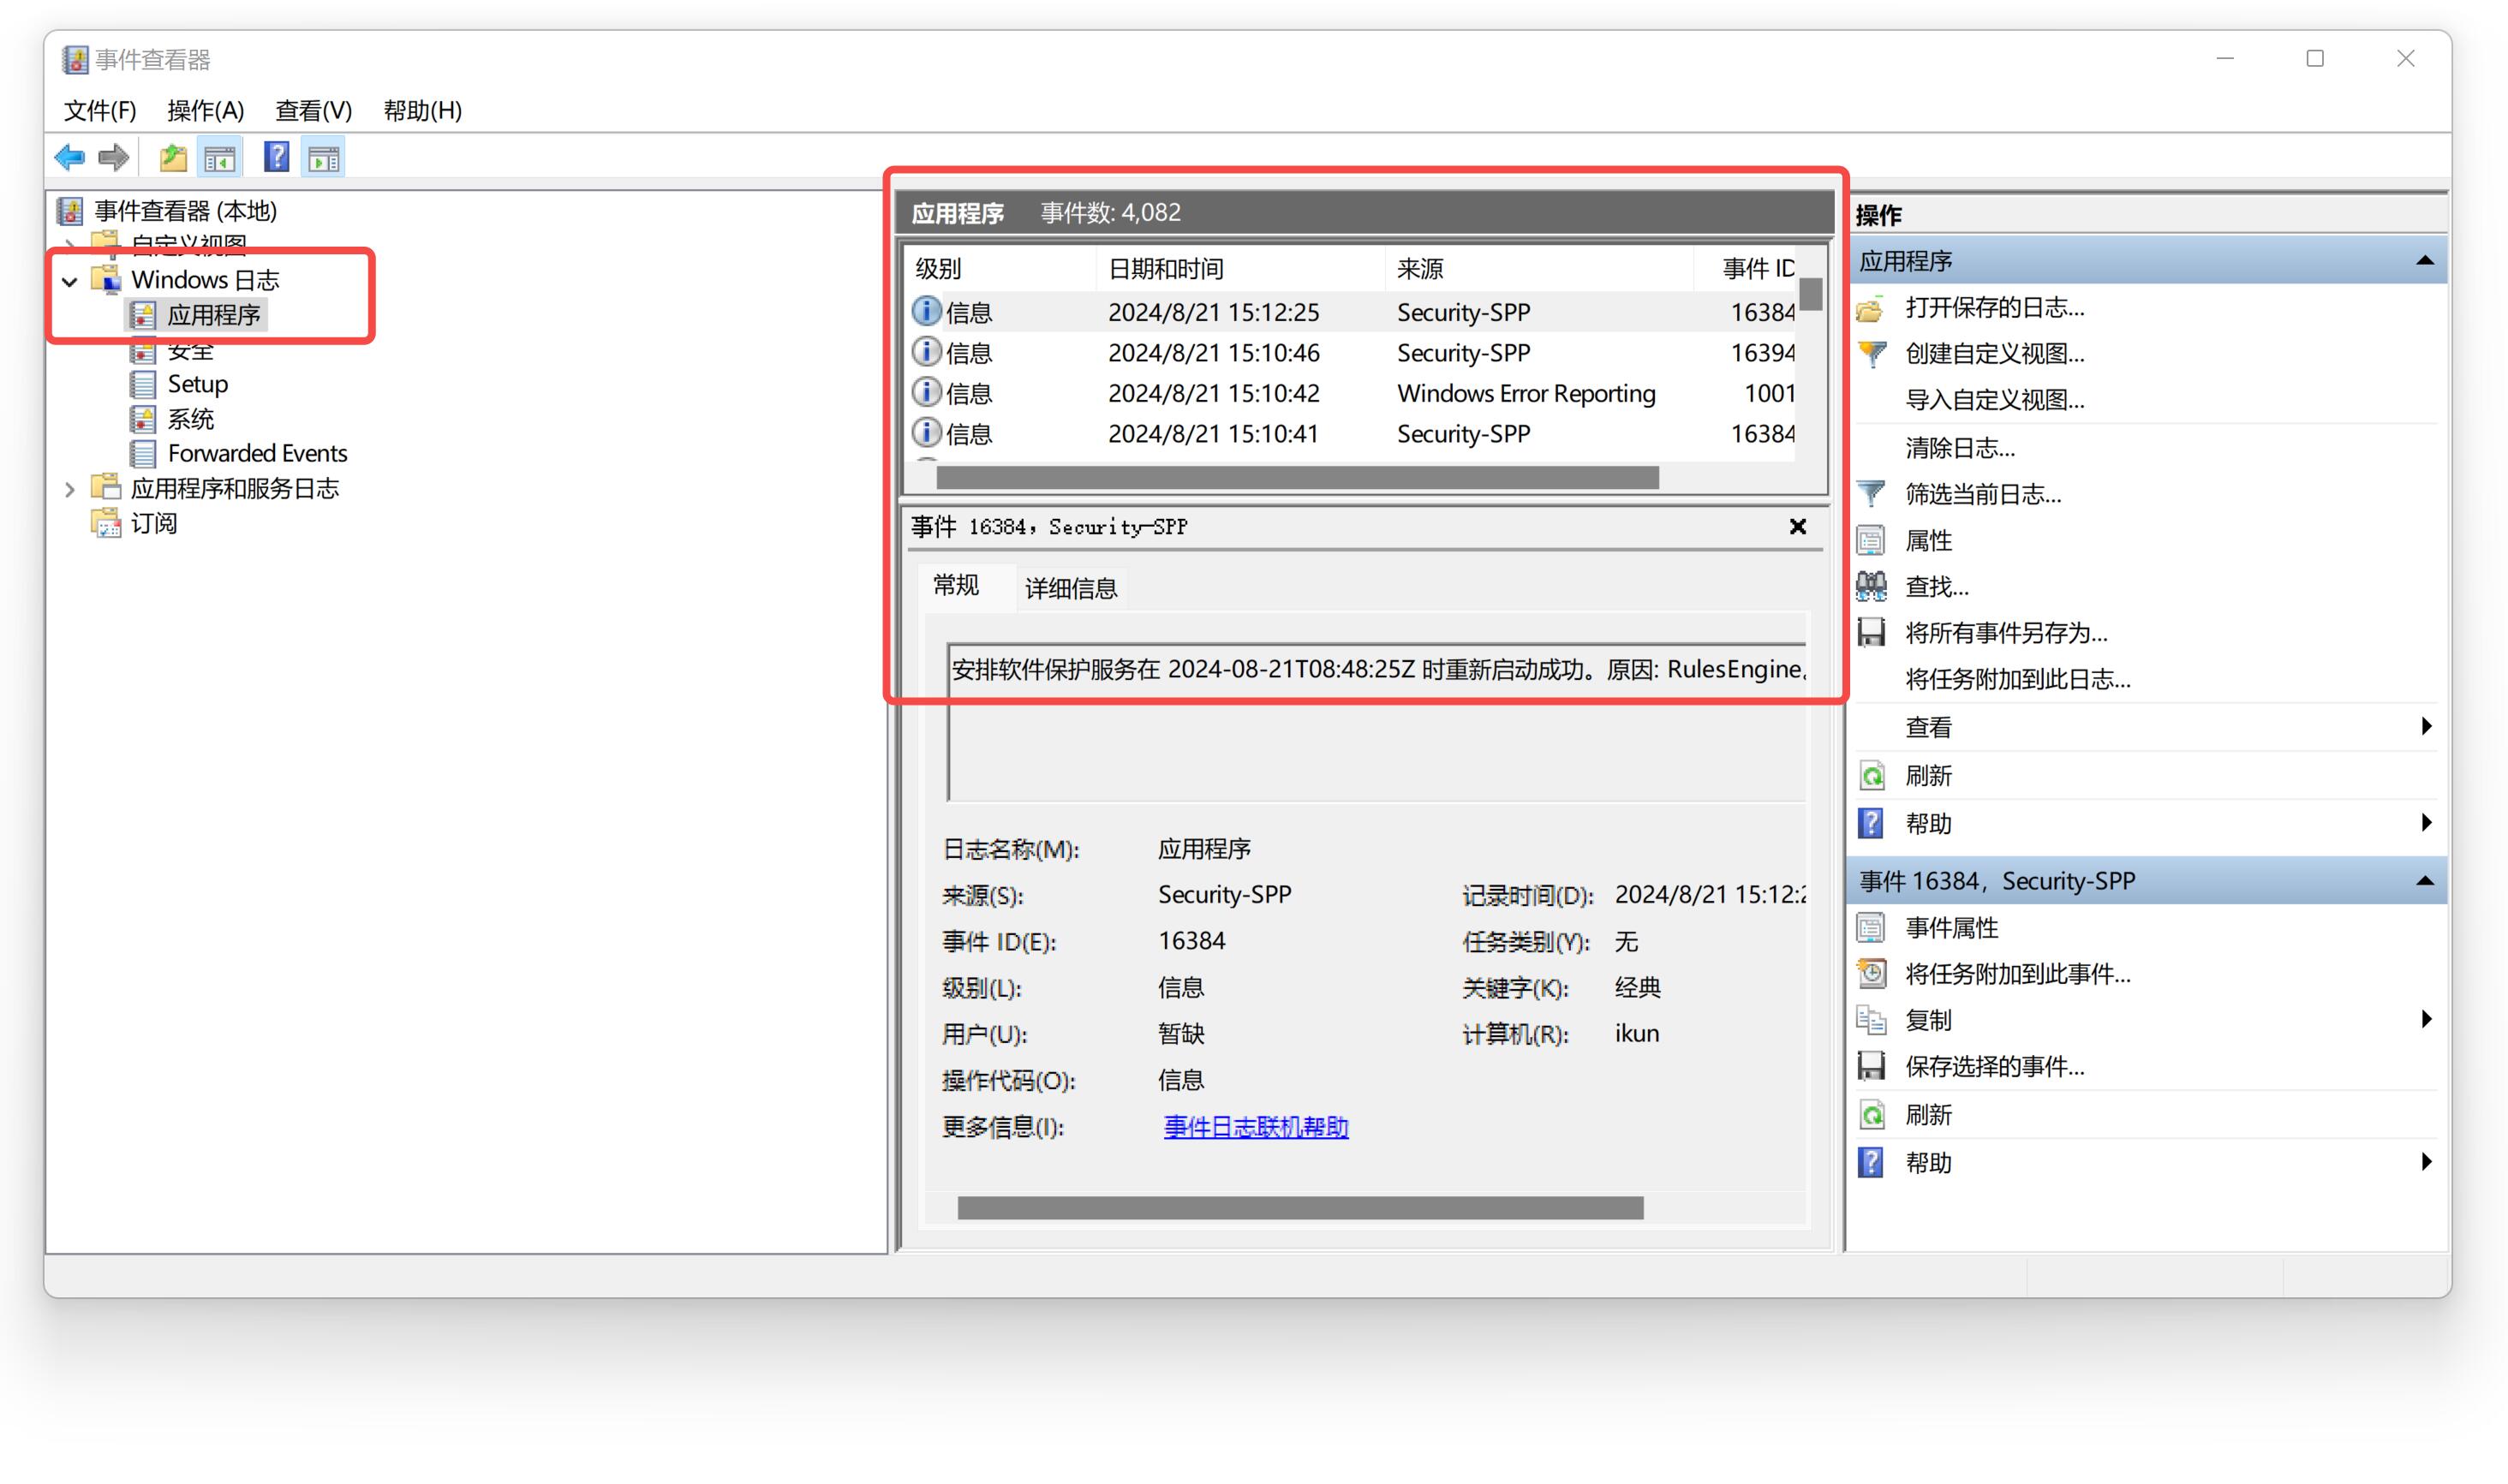Viewport: 2508px width, 1484px height.
Task: Select 应用程序 under Windows 日志
Action: point(213,314)
